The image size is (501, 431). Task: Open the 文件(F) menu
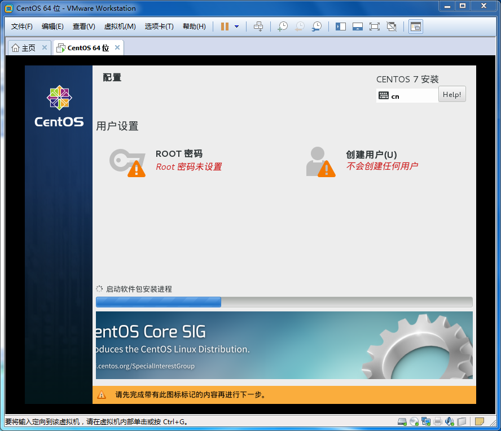22,27
